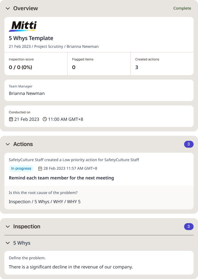This screenshot has width=198, height=279.
Task: Collapse the 5 Whys subsection chevron
Action: [8, 243]
